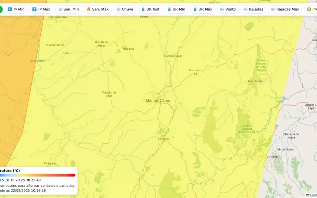Click the wind icon on Vento

[222, 9]
